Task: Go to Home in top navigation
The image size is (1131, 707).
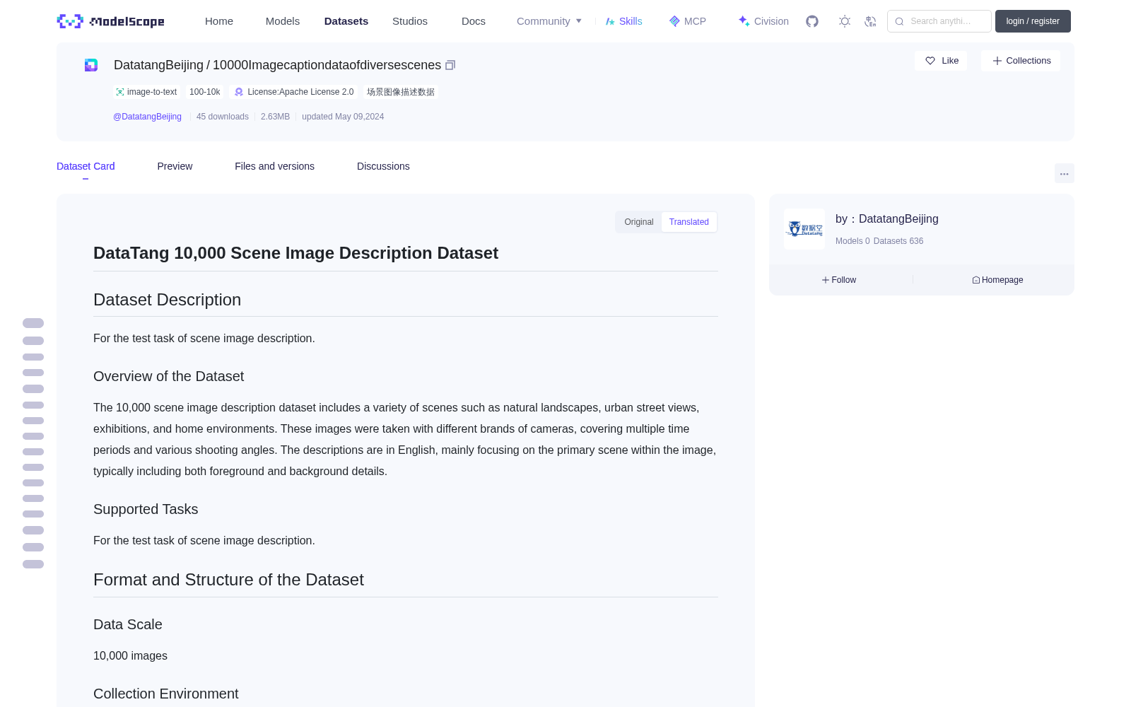Action: (219, 21)
